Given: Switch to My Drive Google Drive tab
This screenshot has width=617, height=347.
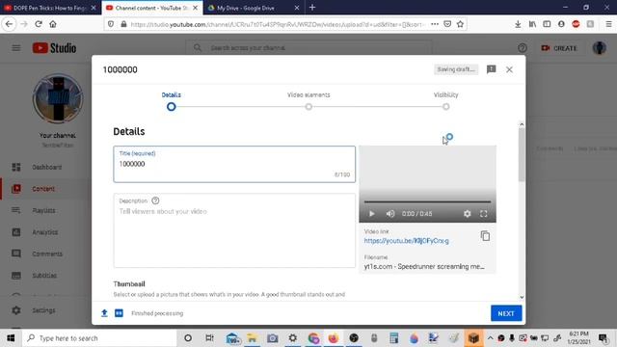Looking at the screenshot, I should tap(254, 8).
